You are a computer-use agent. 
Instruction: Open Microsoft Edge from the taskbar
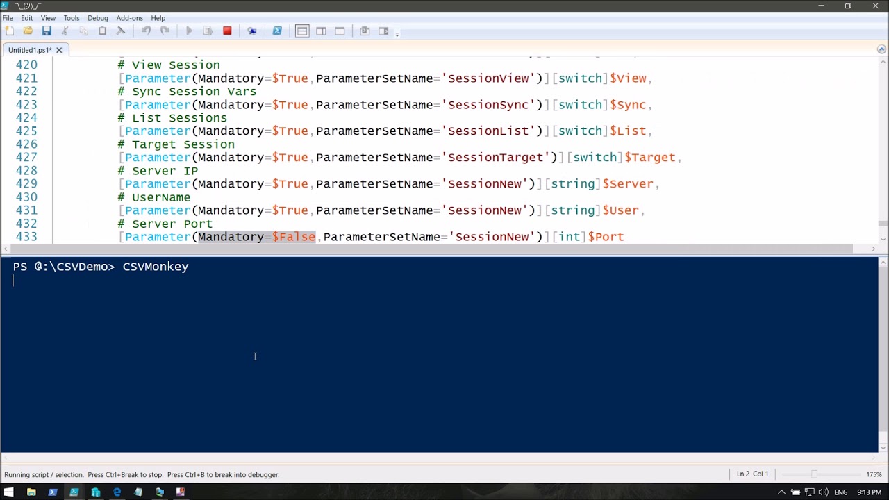click(117, 492)
